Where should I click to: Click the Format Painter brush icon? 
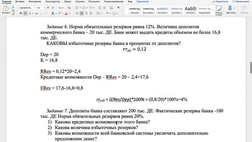[x=13, y=14]
